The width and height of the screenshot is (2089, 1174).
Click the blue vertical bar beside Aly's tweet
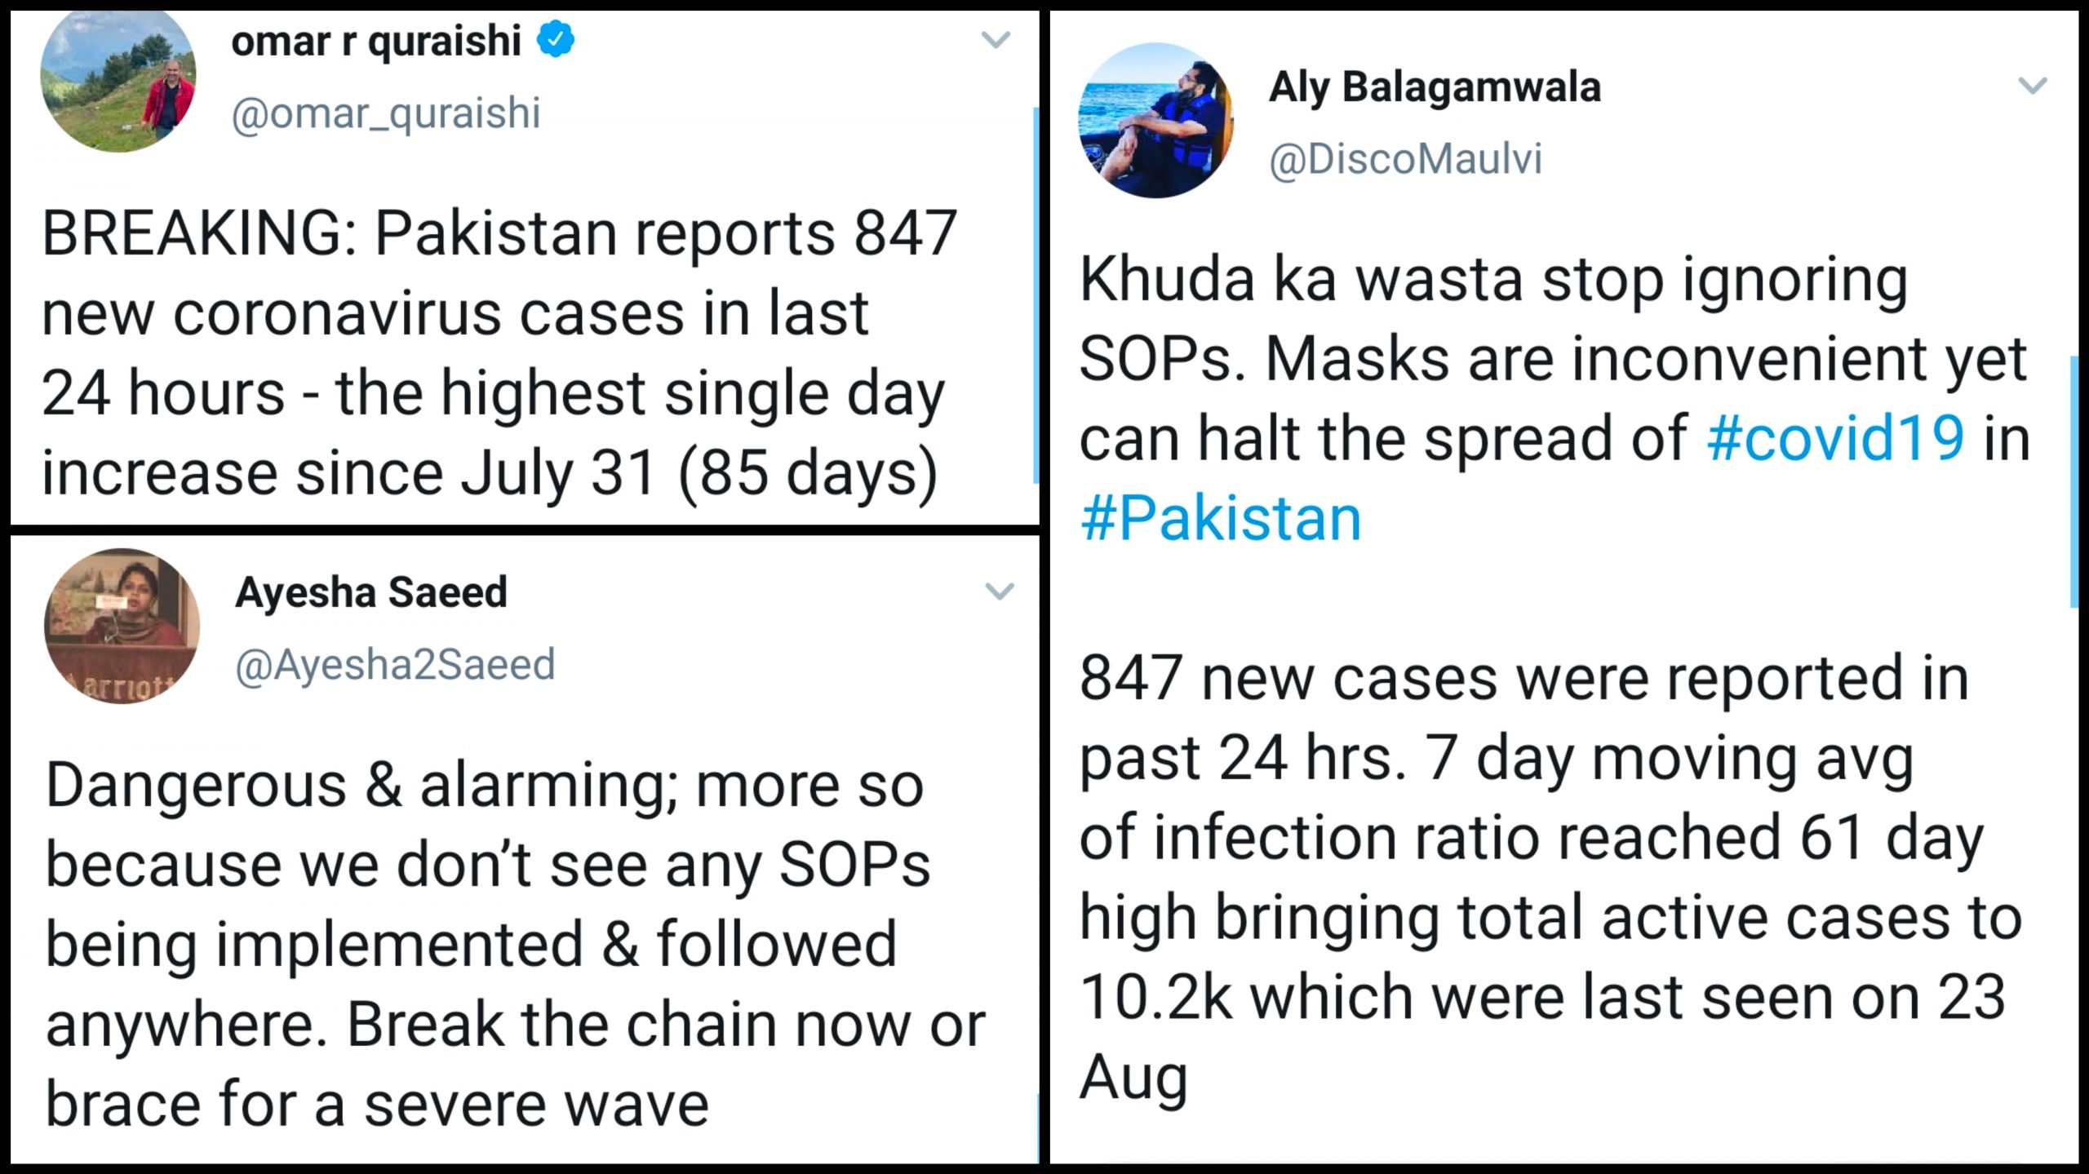click(x=2073, y=481)
